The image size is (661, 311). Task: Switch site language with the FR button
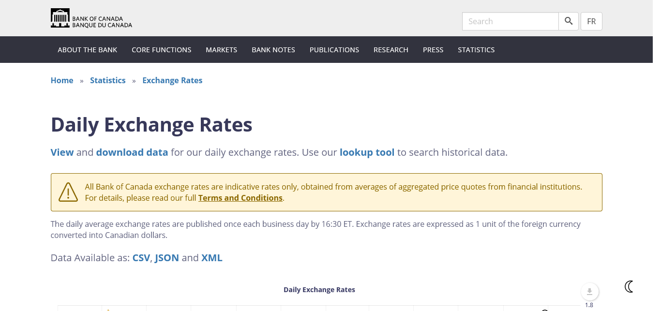tap(591, 21)
